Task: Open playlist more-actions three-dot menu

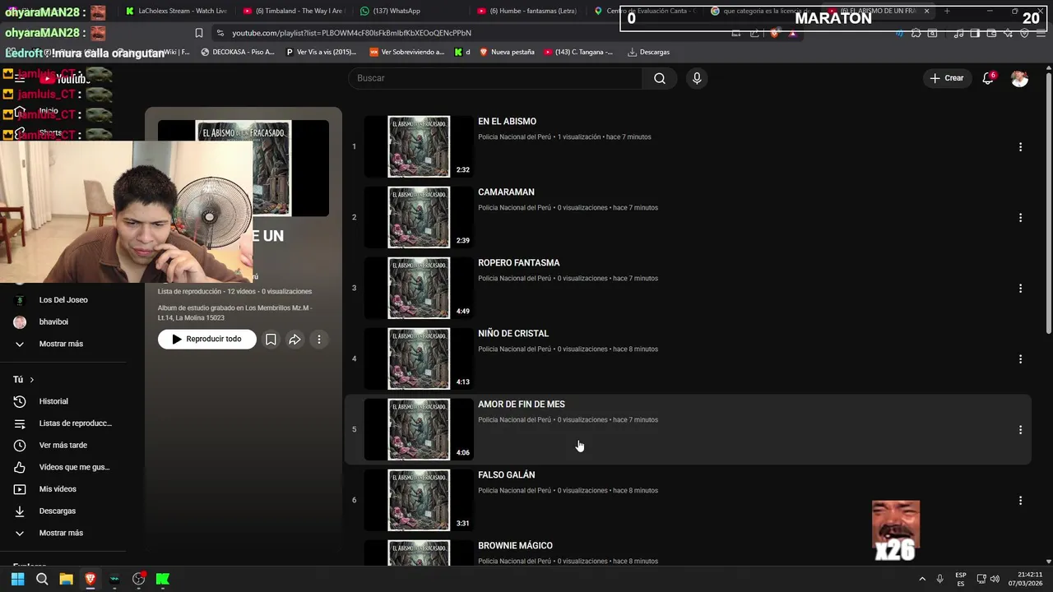Action: pos(319,339)
